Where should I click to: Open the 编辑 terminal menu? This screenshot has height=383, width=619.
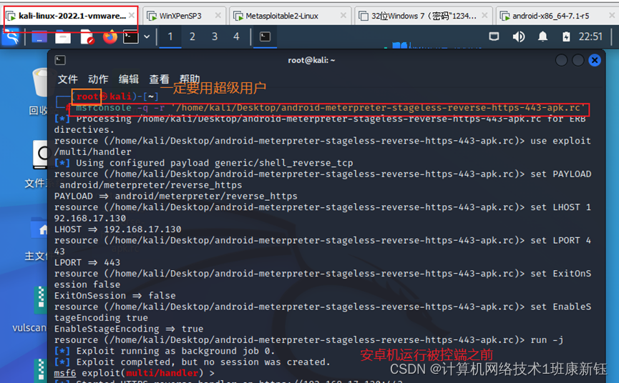tap(129, 79)
